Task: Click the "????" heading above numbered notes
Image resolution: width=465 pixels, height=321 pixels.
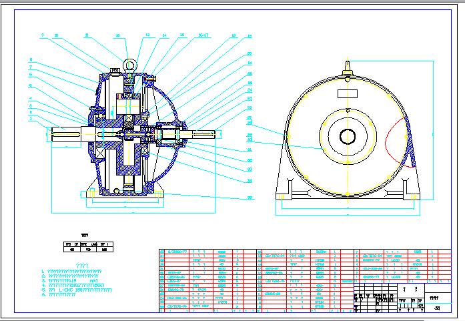Action: (x=82, y=266)
